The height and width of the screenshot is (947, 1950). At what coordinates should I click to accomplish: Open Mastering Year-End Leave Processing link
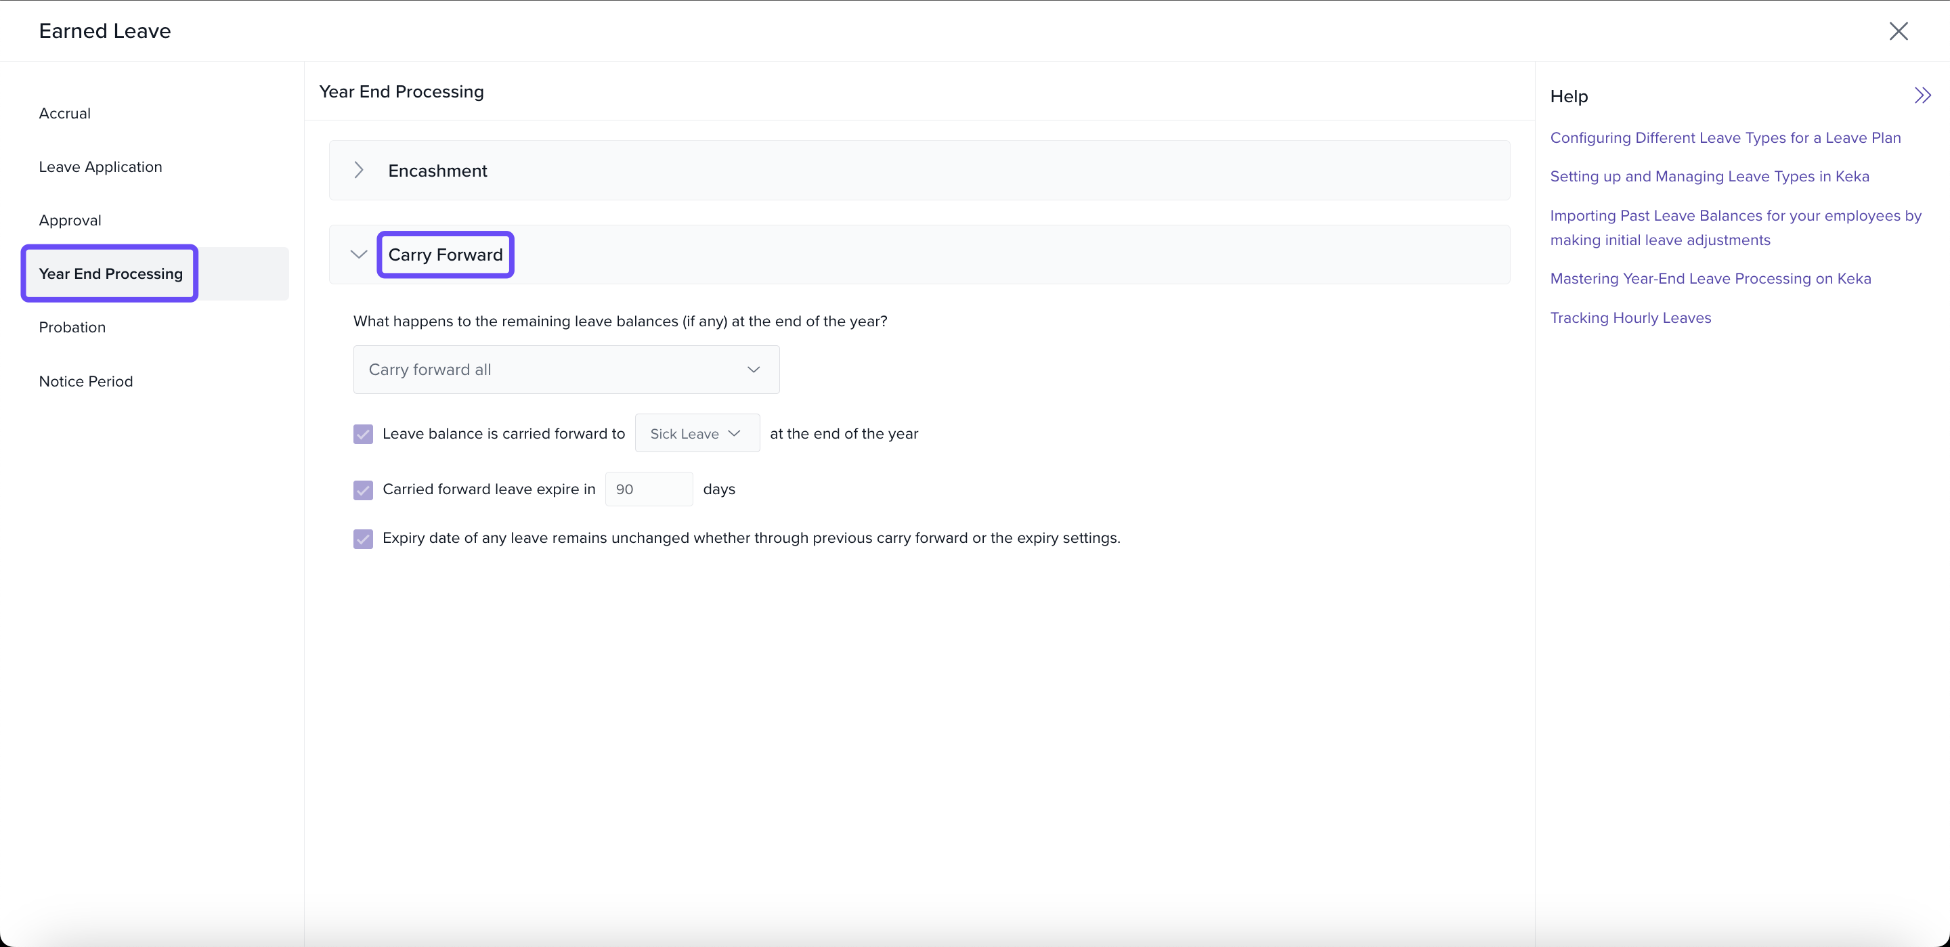point(1710,279)
